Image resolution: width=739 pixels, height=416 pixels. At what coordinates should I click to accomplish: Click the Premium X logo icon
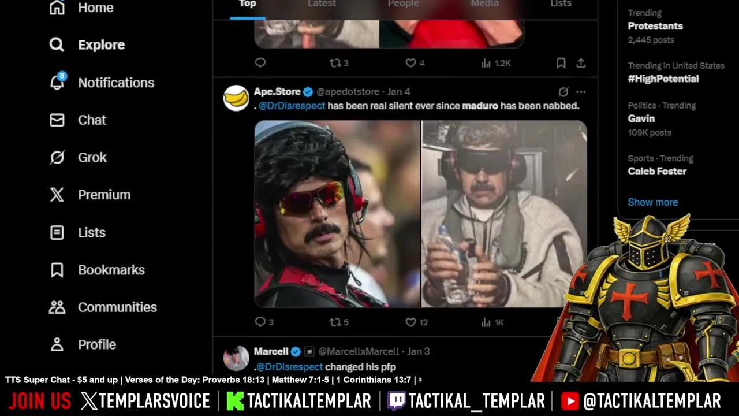[x=57, y=195]
